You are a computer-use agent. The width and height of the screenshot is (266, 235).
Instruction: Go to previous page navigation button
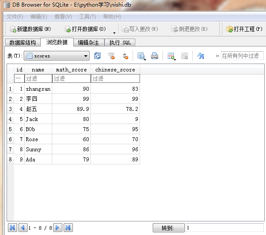23,228
